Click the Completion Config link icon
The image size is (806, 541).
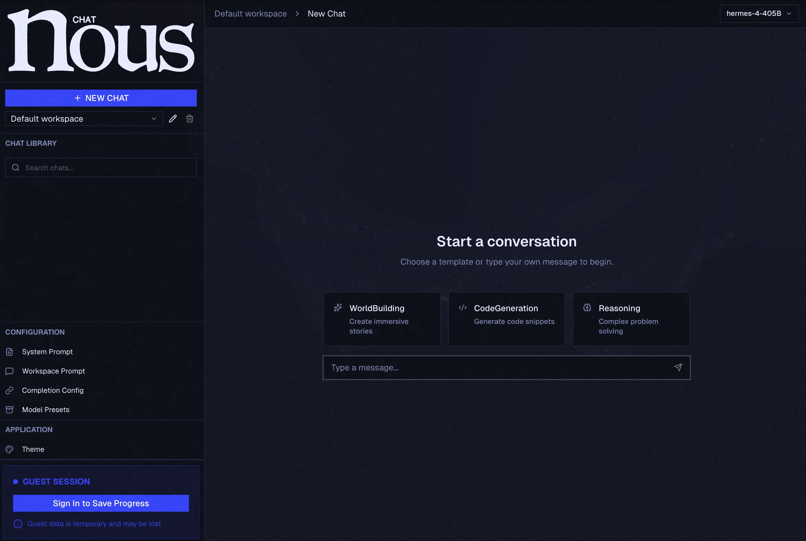coord(10,390)
